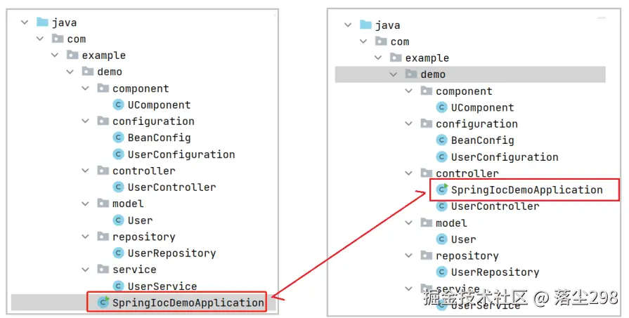Collapse repository package in left panel
Screen dimensions: 629x318
tap(85, 237)
